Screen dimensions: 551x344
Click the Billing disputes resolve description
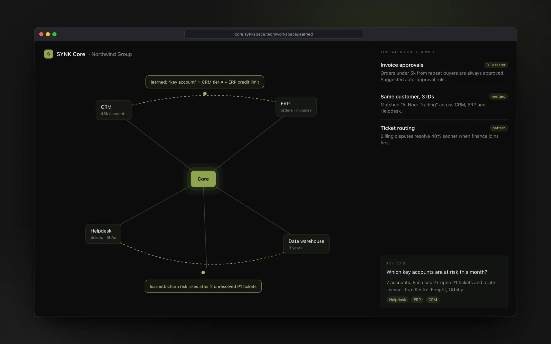coord(439,139)
